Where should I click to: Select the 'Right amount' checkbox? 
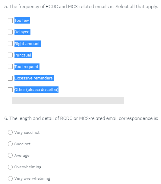tap(10, 44)
